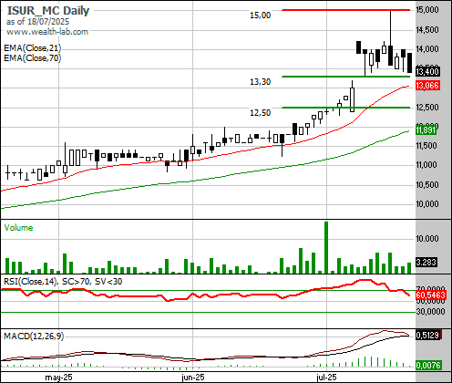Viewport: 452px width, 383px height.
Task: Select the tallest volume bar at jul-25
Action: [326, 247]
